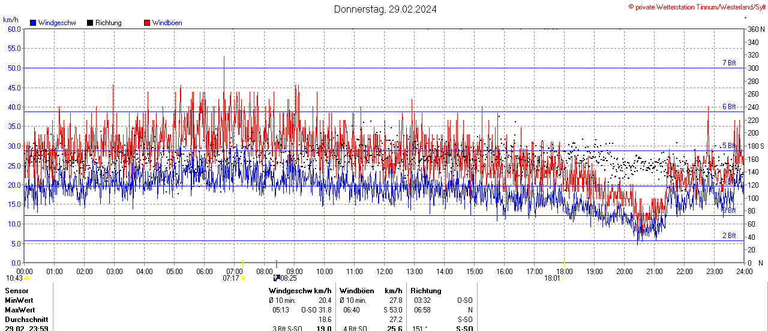Click the 5 Bft threshold label
The height and width of the screenshot is (331, 768).
click(729, 146)
